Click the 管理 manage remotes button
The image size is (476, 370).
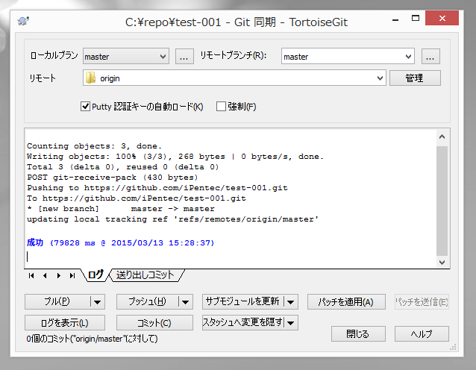click(415, 78)
